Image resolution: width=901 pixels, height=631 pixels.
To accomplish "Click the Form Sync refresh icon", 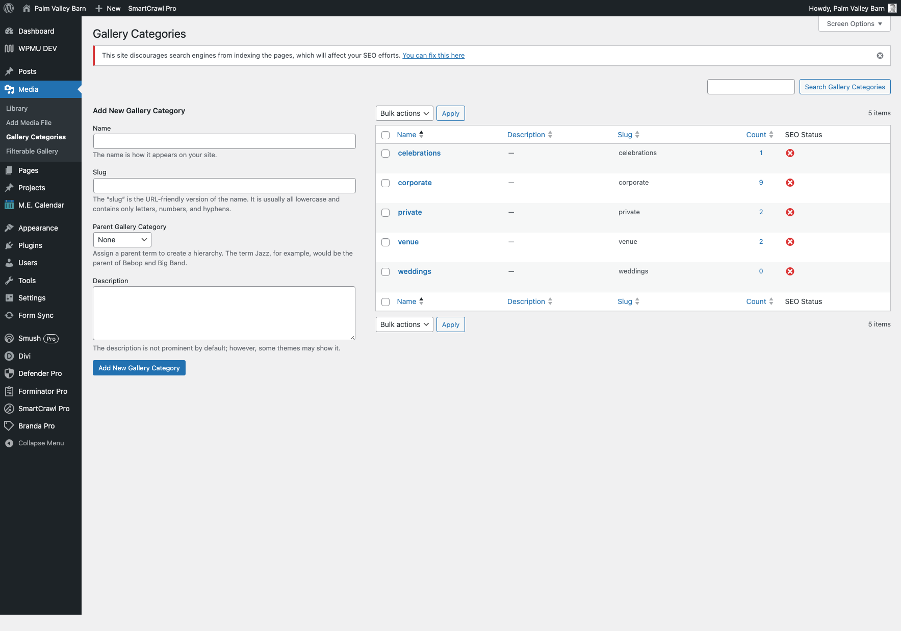I will coord(9,315).
